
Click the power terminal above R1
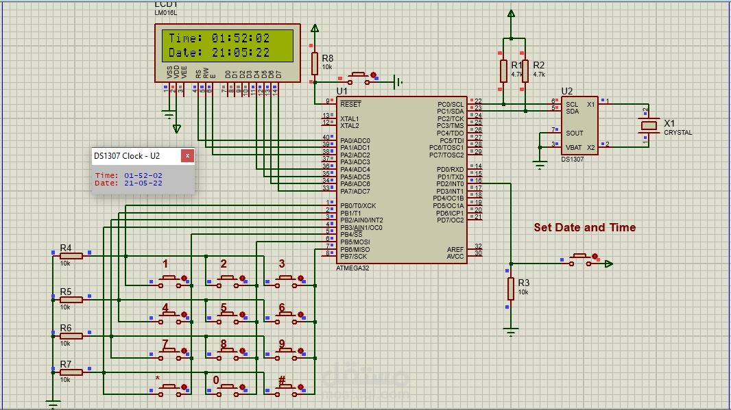511,12
